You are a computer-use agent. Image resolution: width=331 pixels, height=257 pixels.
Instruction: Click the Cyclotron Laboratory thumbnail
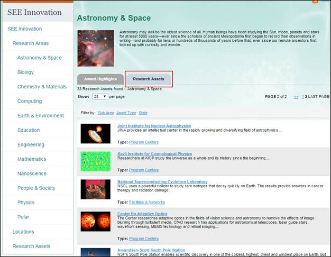(95, 189)
